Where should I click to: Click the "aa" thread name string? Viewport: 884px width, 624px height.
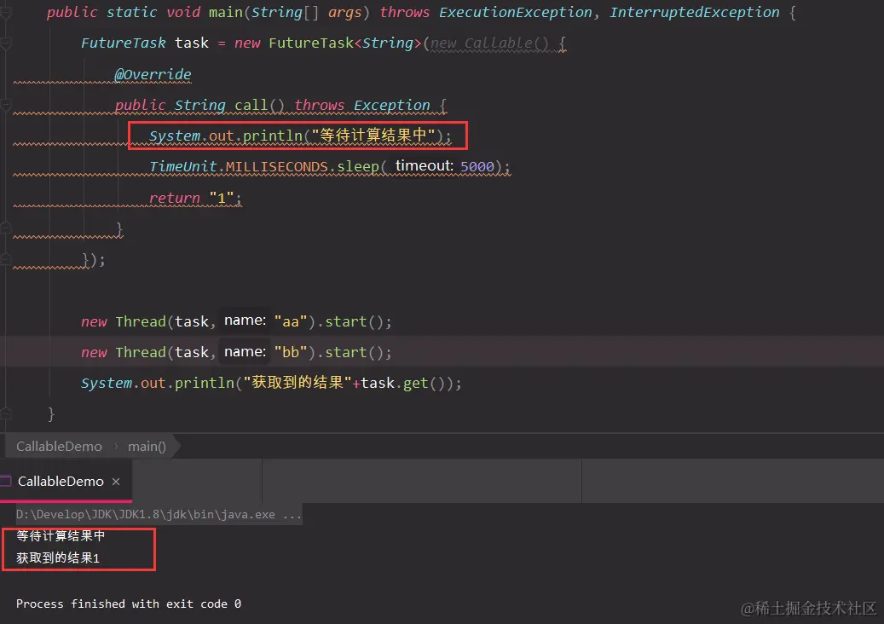point(291,321)
